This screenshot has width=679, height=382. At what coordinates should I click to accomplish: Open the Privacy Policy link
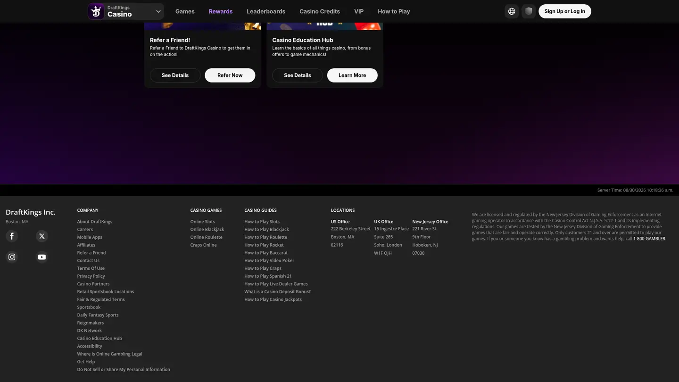(91, 276)
